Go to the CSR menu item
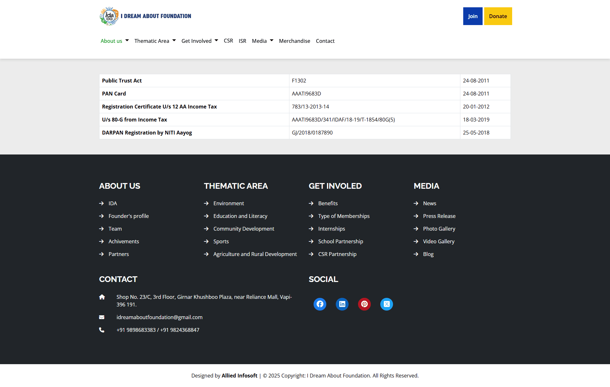 228,41
